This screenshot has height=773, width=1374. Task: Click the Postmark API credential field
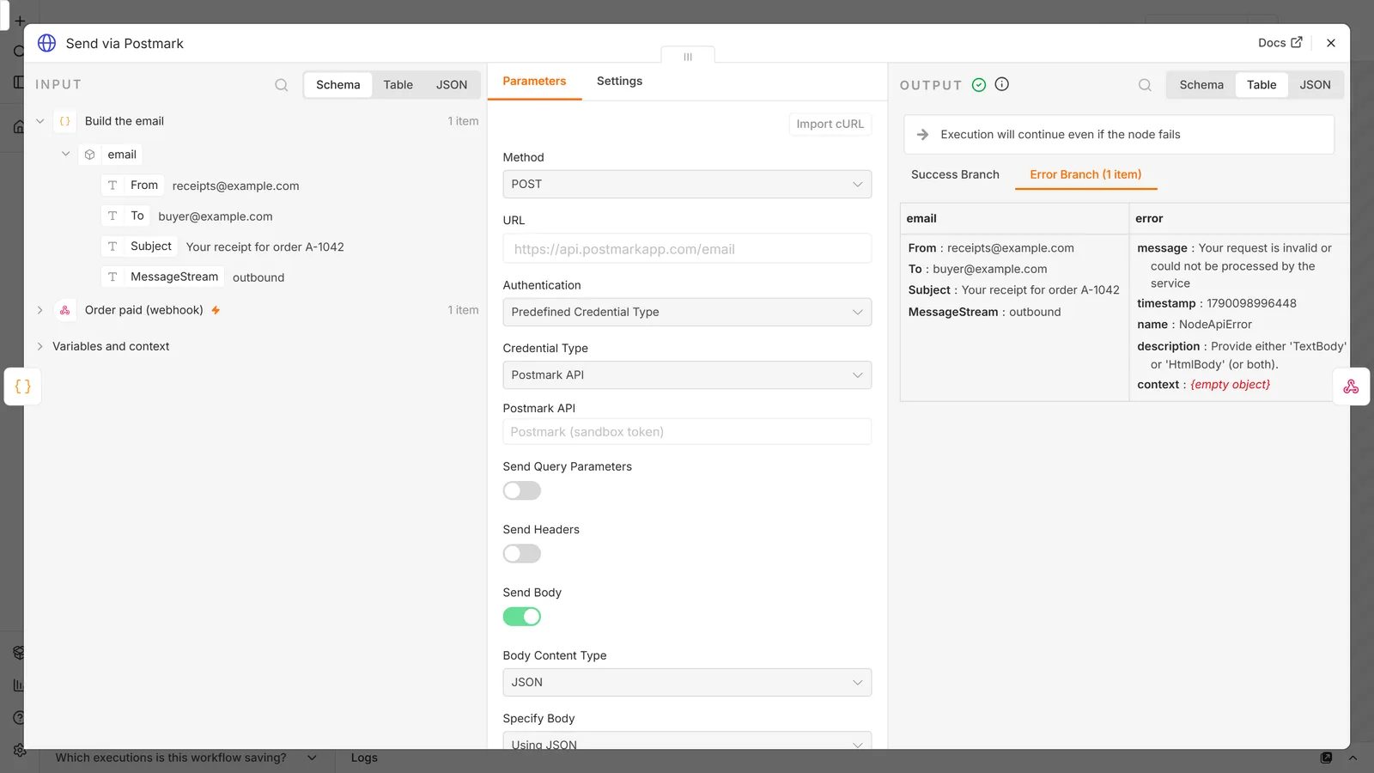tap(687, 432)
